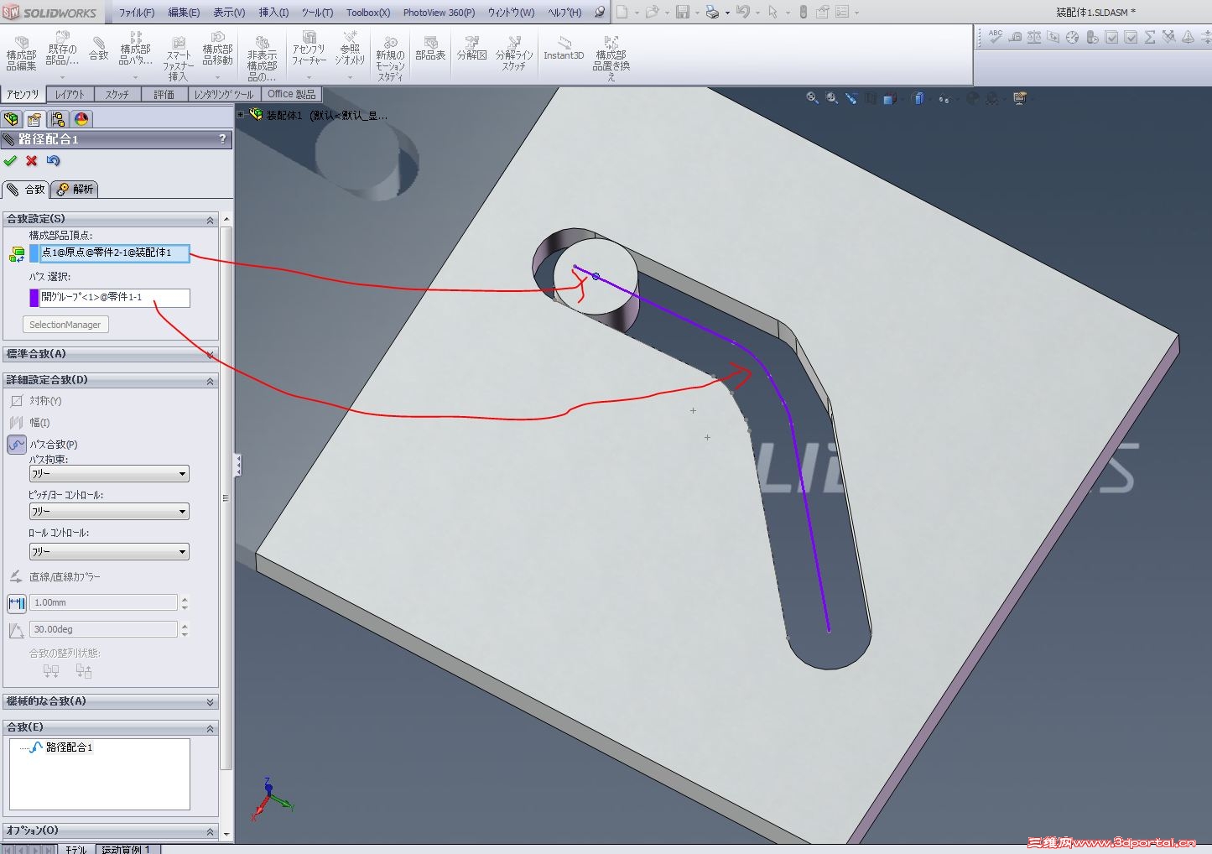Click the 30.00deg angle input box
Viewport: 1212px width, 854px height.
click(104, 630)
